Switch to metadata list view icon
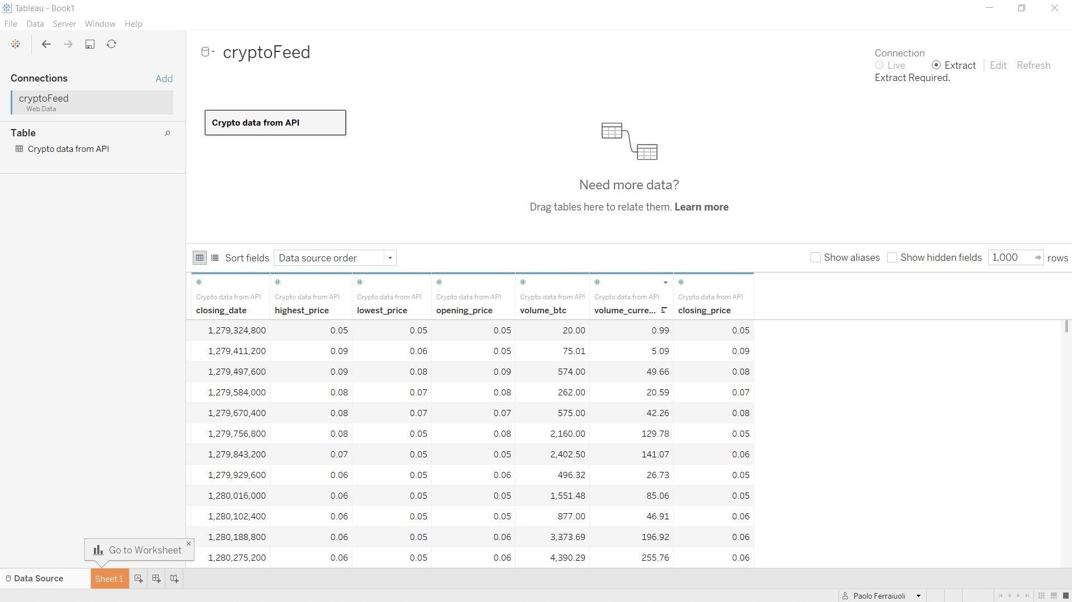 tap(215, 257)
